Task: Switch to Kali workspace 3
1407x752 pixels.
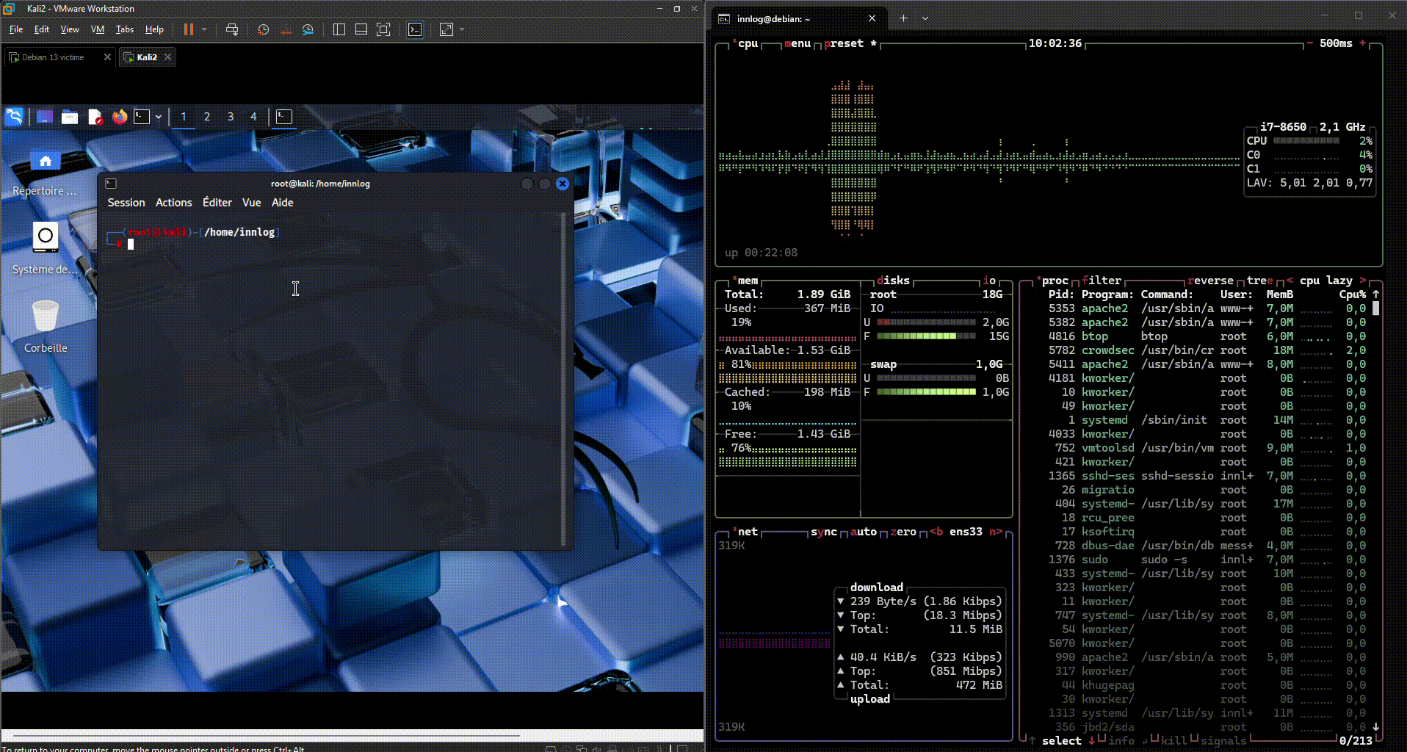Action: [x=231, y=117]
